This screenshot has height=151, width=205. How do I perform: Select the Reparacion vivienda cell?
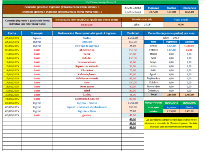[x=87, y=66]
